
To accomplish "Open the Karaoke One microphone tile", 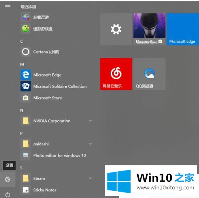I will 149,29.
